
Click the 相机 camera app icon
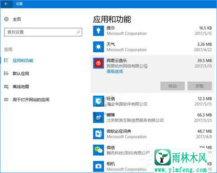pos(98,166)
